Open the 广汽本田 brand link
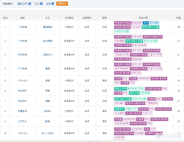 coord(23,69)
